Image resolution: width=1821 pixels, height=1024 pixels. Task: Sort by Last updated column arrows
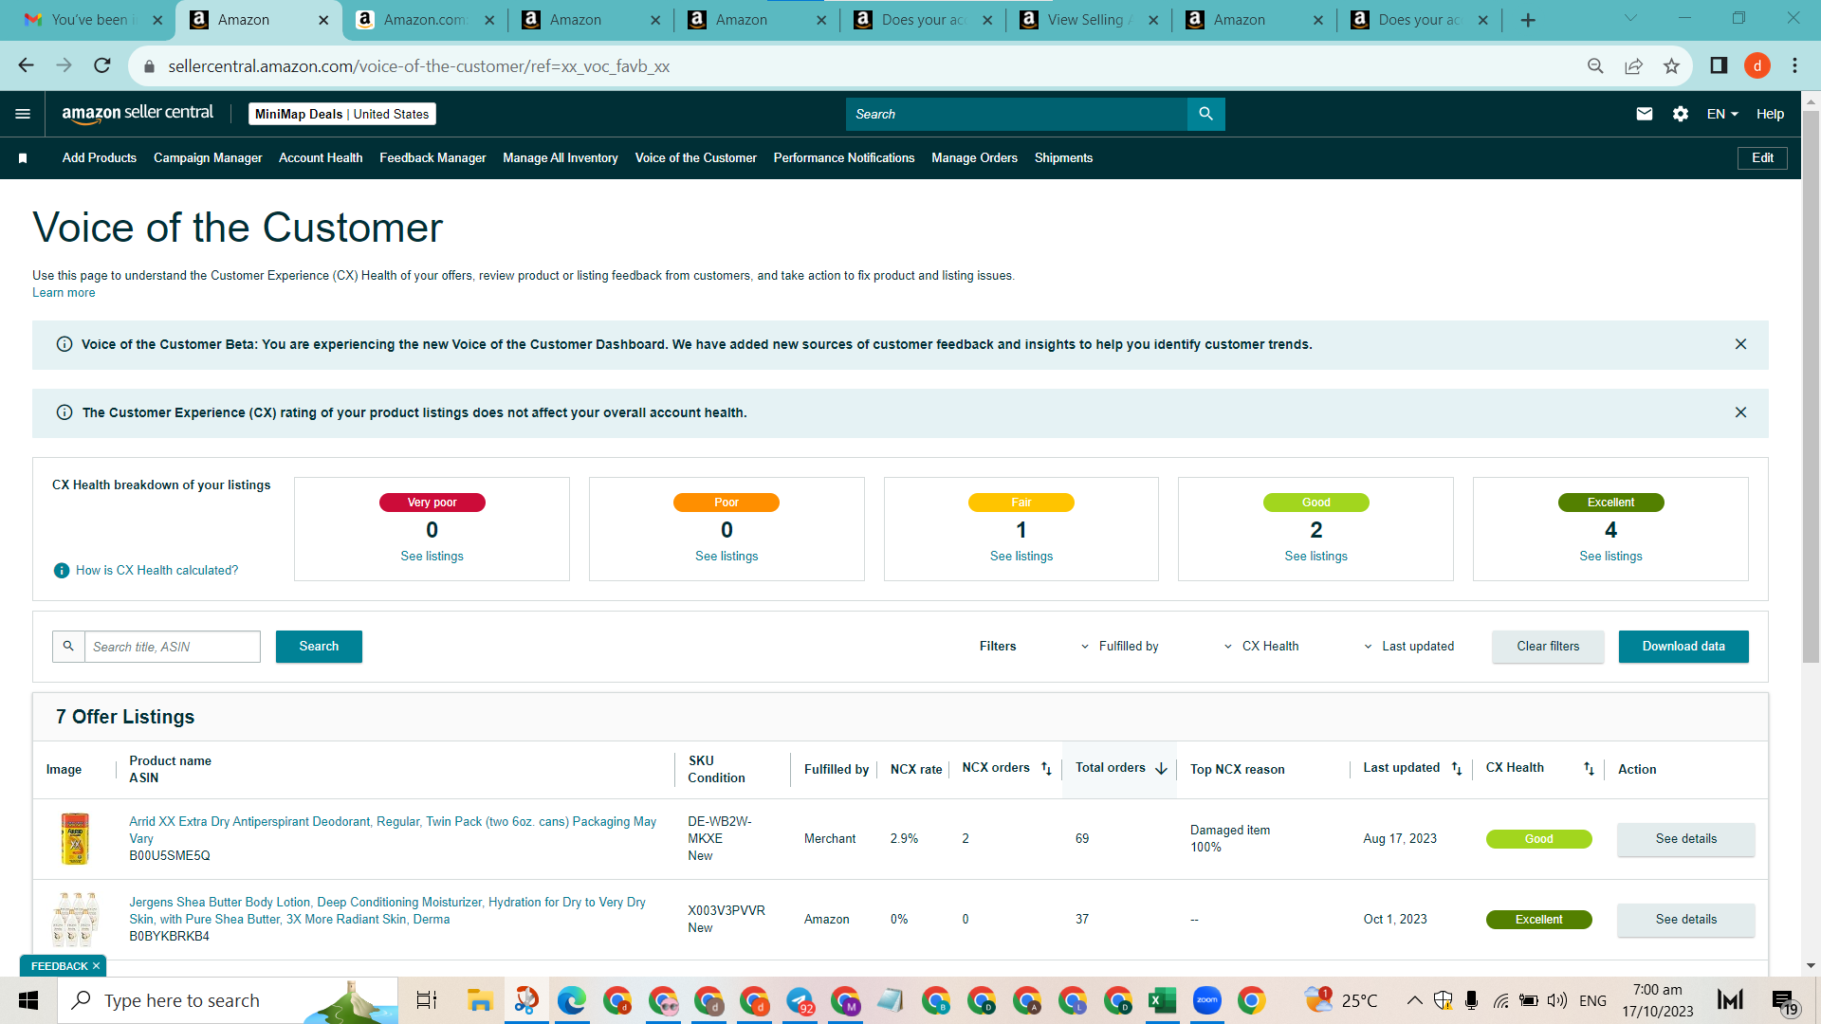1457,769
